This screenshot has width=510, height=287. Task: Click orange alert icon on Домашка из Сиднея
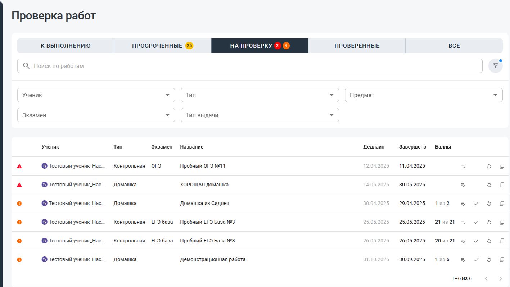[19, 204]
